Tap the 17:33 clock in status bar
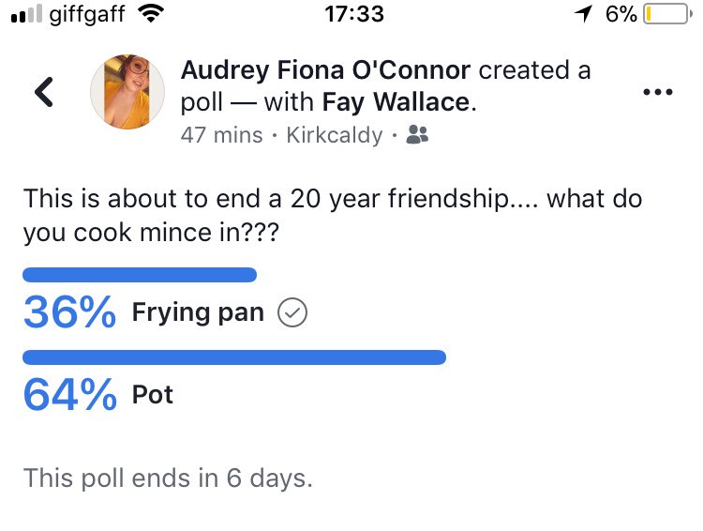703x531 pixels. pos(354,13)
